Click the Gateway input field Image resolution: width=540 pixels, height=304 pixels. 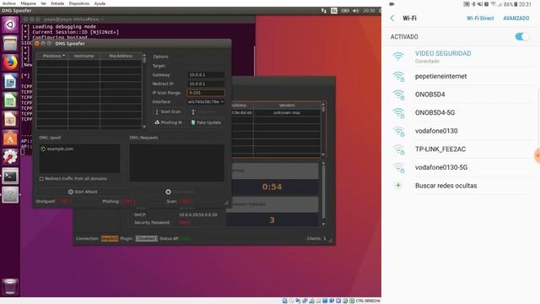click(206, 75)
